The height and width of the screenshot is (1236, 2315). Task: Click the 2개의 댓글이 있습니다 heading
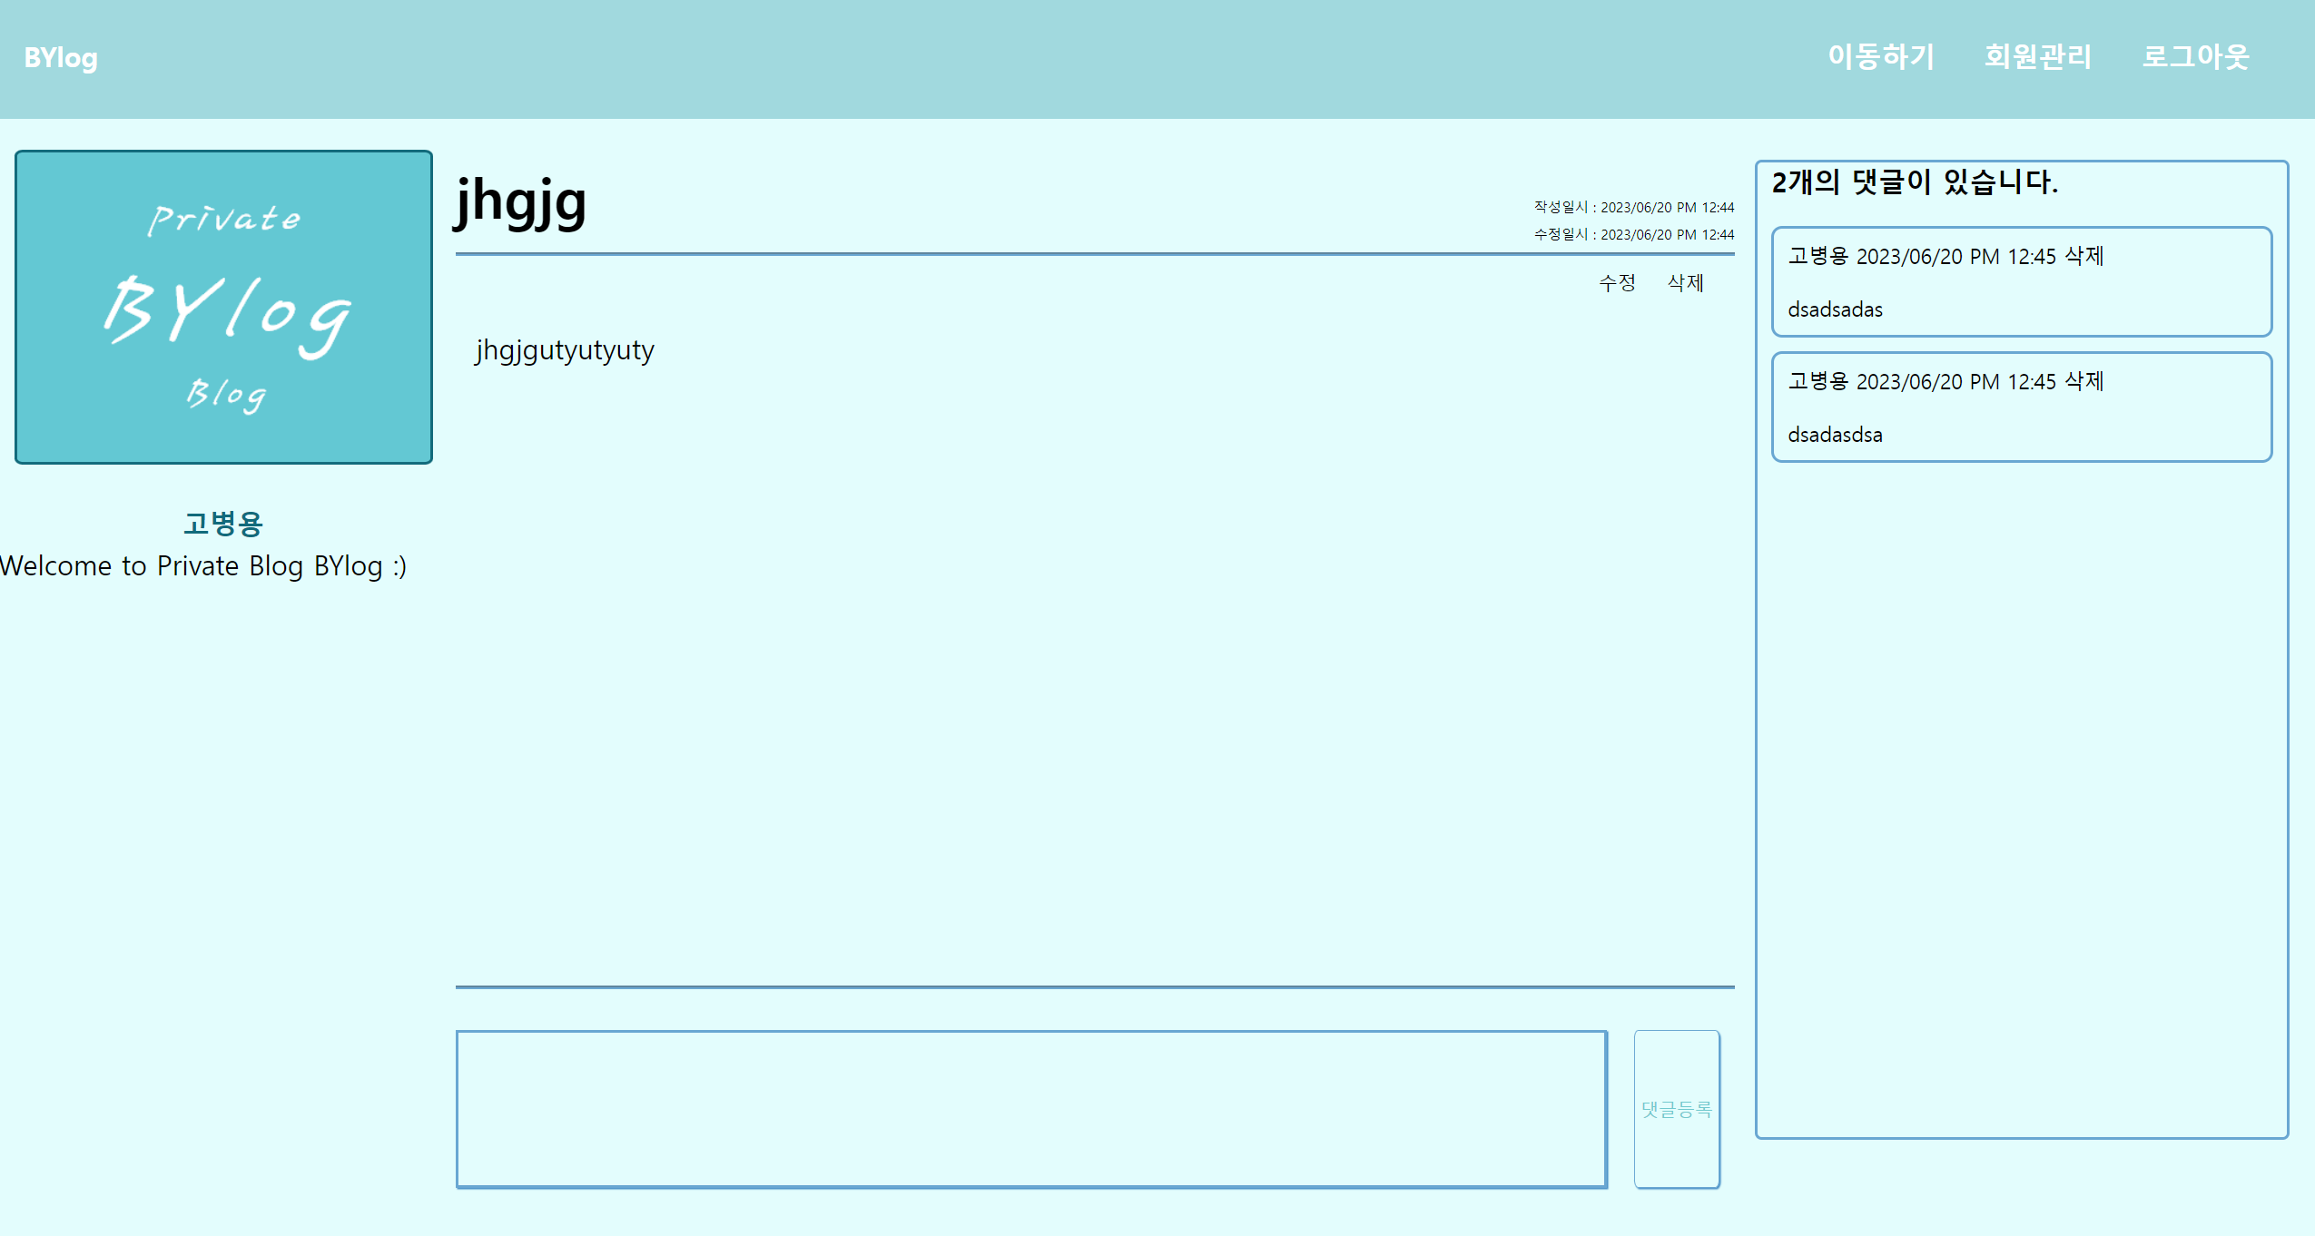coord(1915,182)
